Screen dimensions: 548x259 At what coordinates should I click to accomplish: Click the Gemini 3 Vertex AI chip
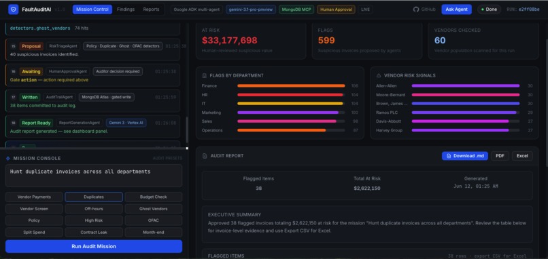[126, 123]
